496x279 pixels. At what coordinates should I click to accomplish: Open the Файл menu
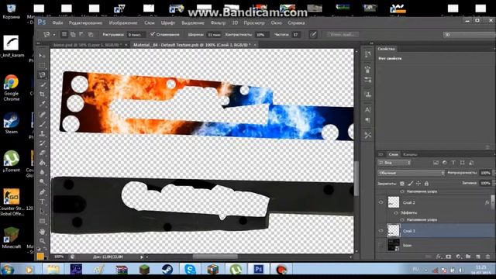tap(57, 22)
